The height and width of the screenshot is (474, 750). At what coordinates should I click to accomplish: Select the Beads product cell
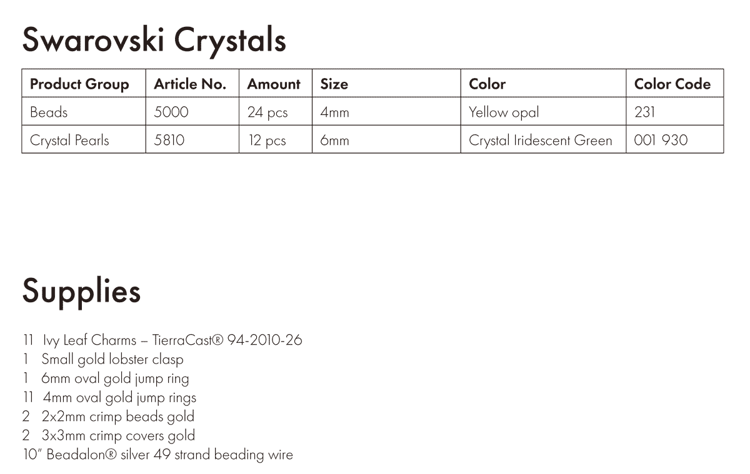[x=84, y=111]
